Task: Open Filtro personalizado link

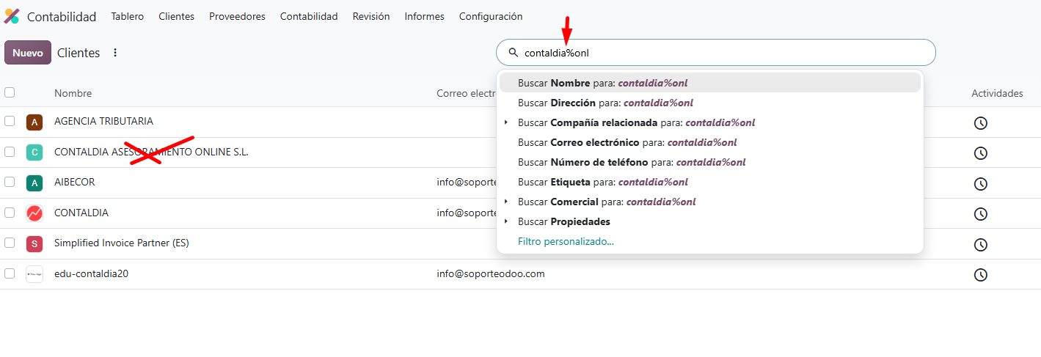Action: 566,241
